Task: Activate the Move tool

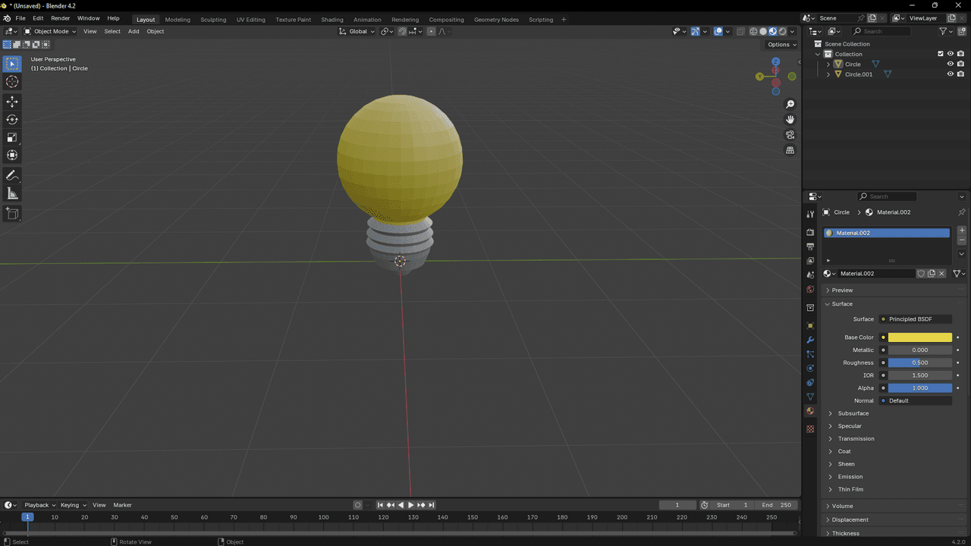Action: (12, 102)
